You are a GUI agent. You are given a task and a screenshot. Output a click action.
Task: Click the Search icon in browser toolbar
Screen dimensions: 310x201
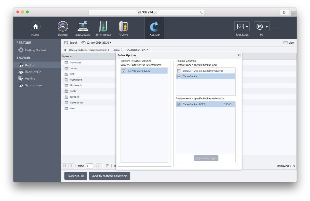67,43
